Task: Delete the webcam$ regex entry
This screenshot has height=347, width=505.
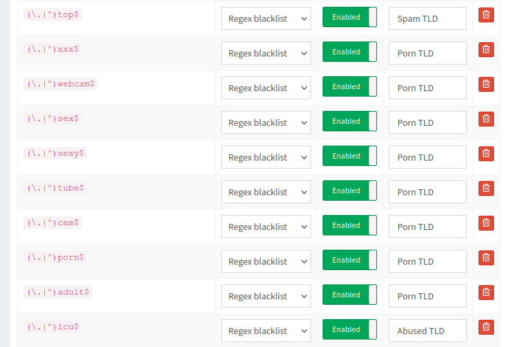Action: click(x=486, y=84)
